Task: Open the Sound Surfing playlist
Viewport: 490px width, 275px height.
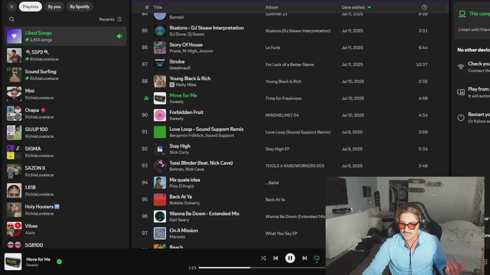Action: (x=65, y=74)
